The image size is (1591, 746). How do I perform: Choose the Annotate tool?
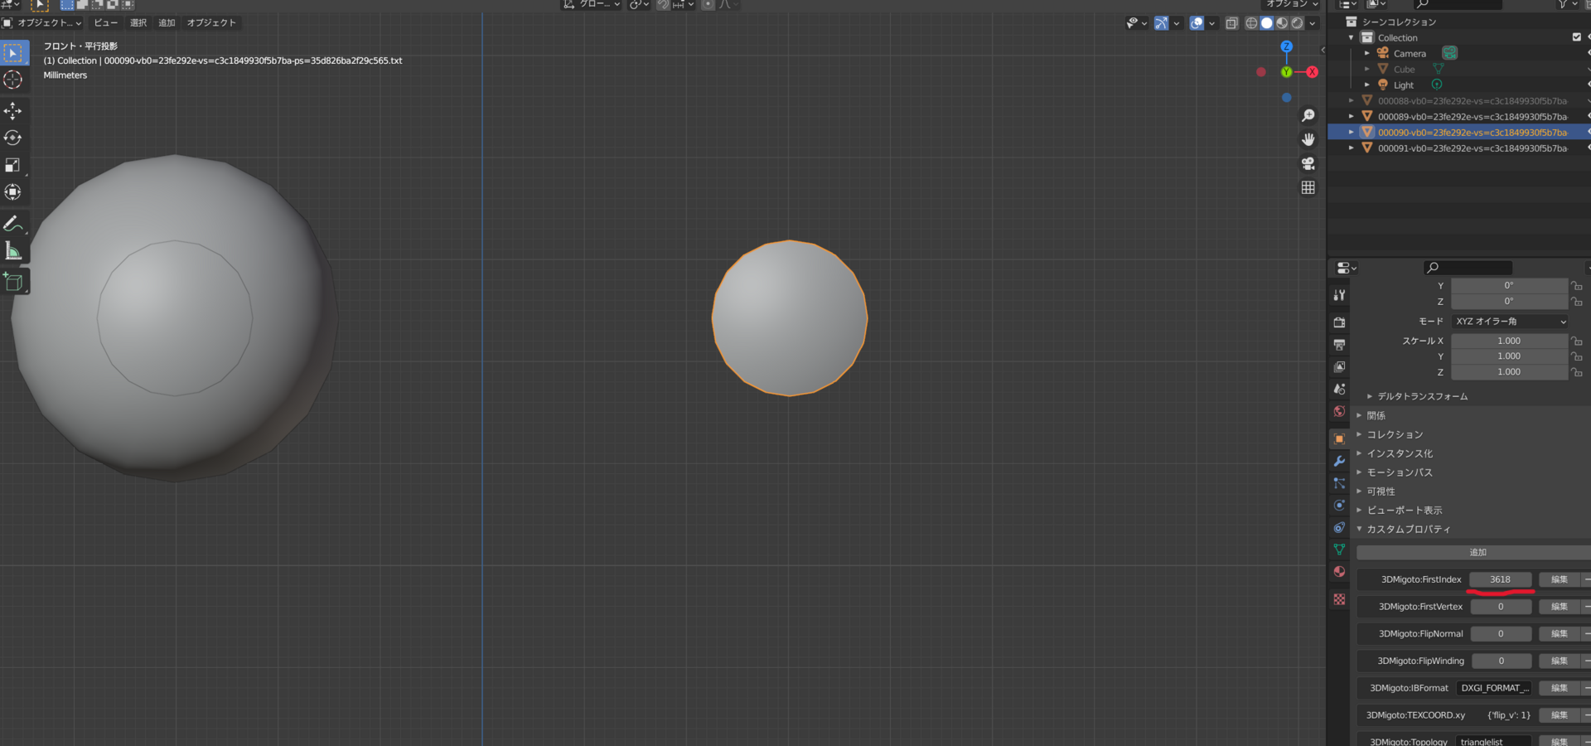(13, 223)
